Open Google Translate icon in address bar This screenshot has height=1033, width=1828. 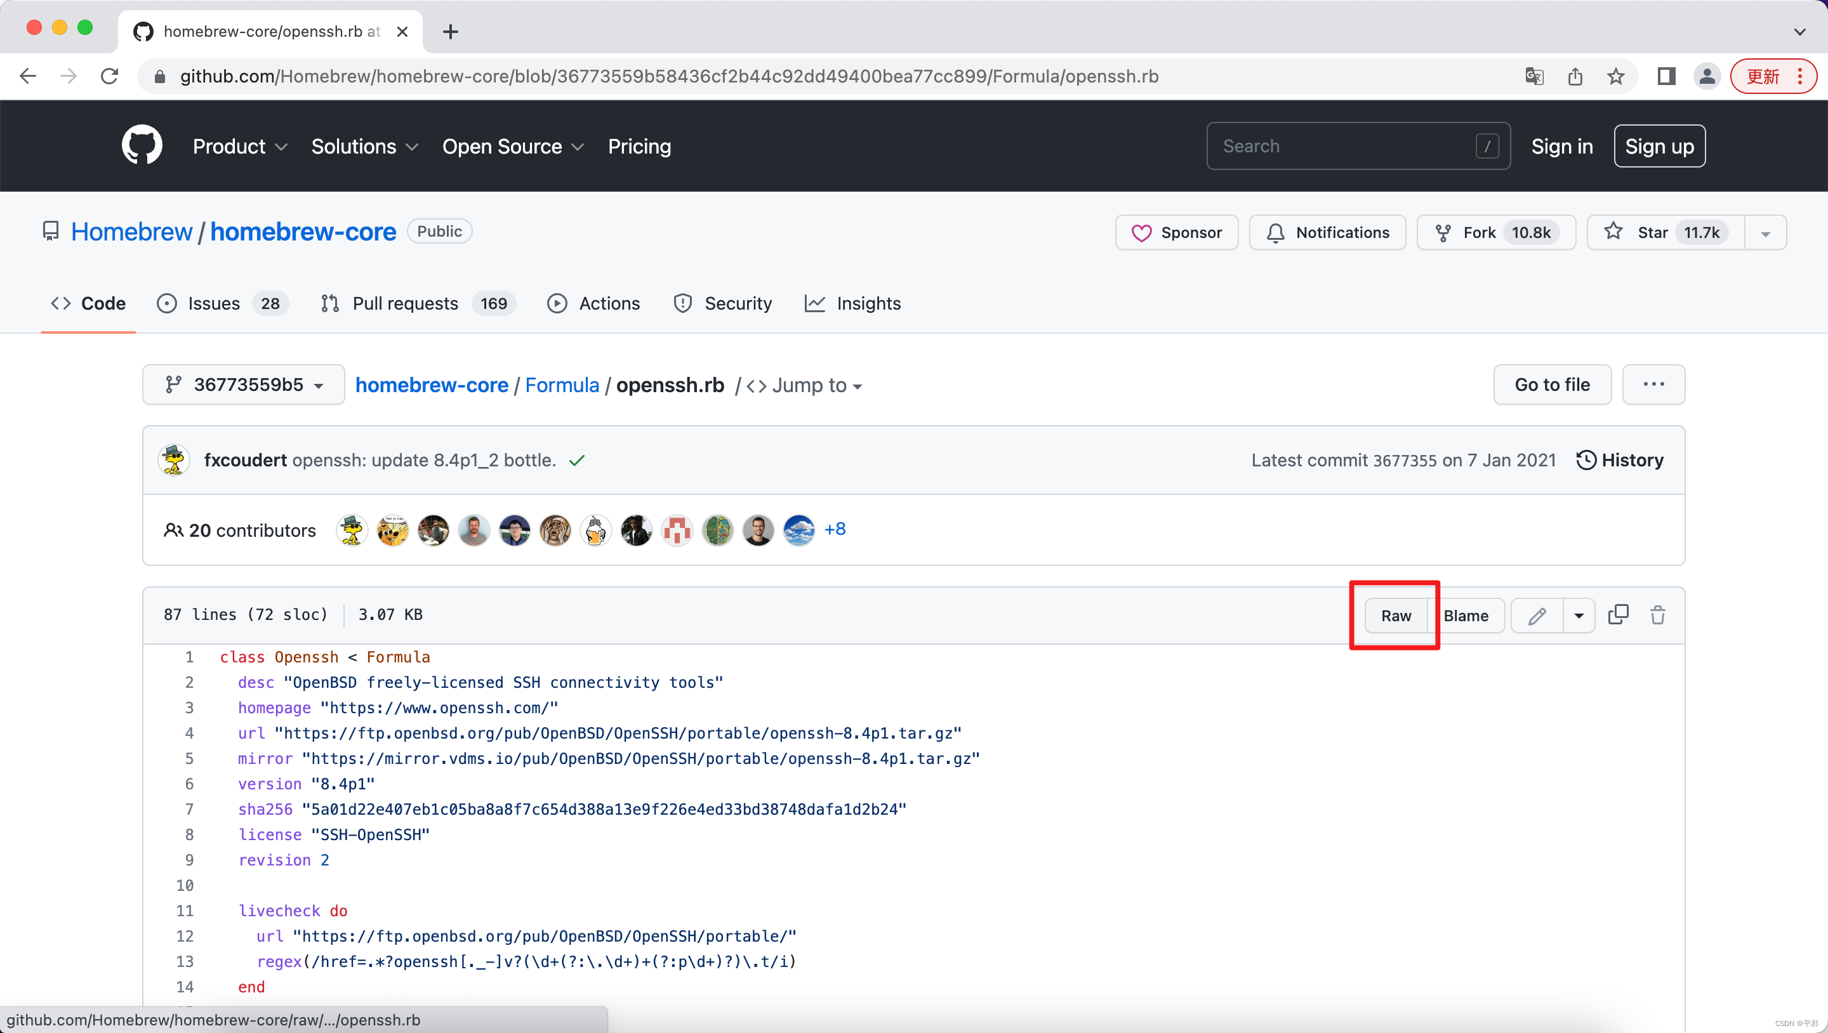point(1534,76)
